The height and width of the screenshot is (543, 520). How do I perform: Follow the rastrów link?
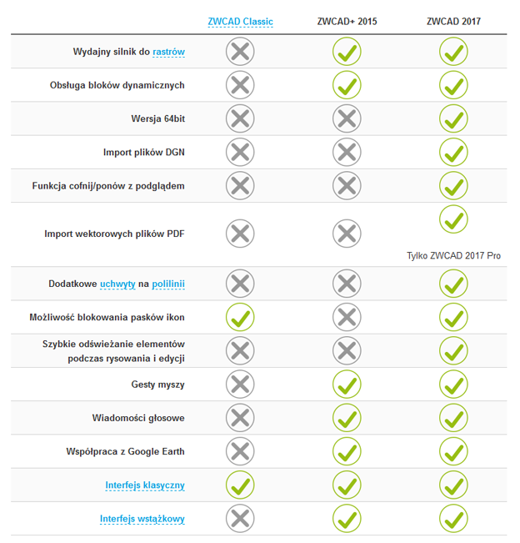click(168, 52)
